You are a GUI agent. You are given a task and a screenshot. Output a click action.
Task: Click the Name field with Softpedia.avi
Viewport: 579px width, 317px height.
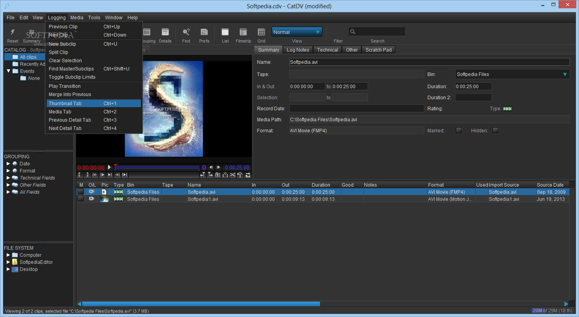tap(429, 62)
